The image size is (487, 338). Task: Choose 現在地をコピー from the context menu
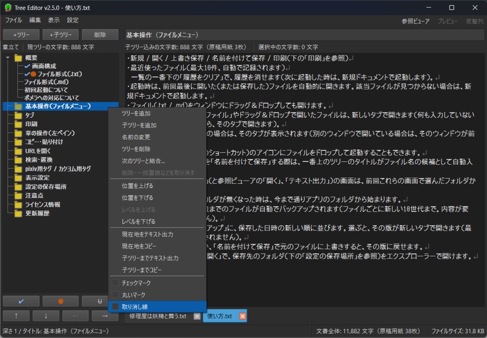(157, 246)
